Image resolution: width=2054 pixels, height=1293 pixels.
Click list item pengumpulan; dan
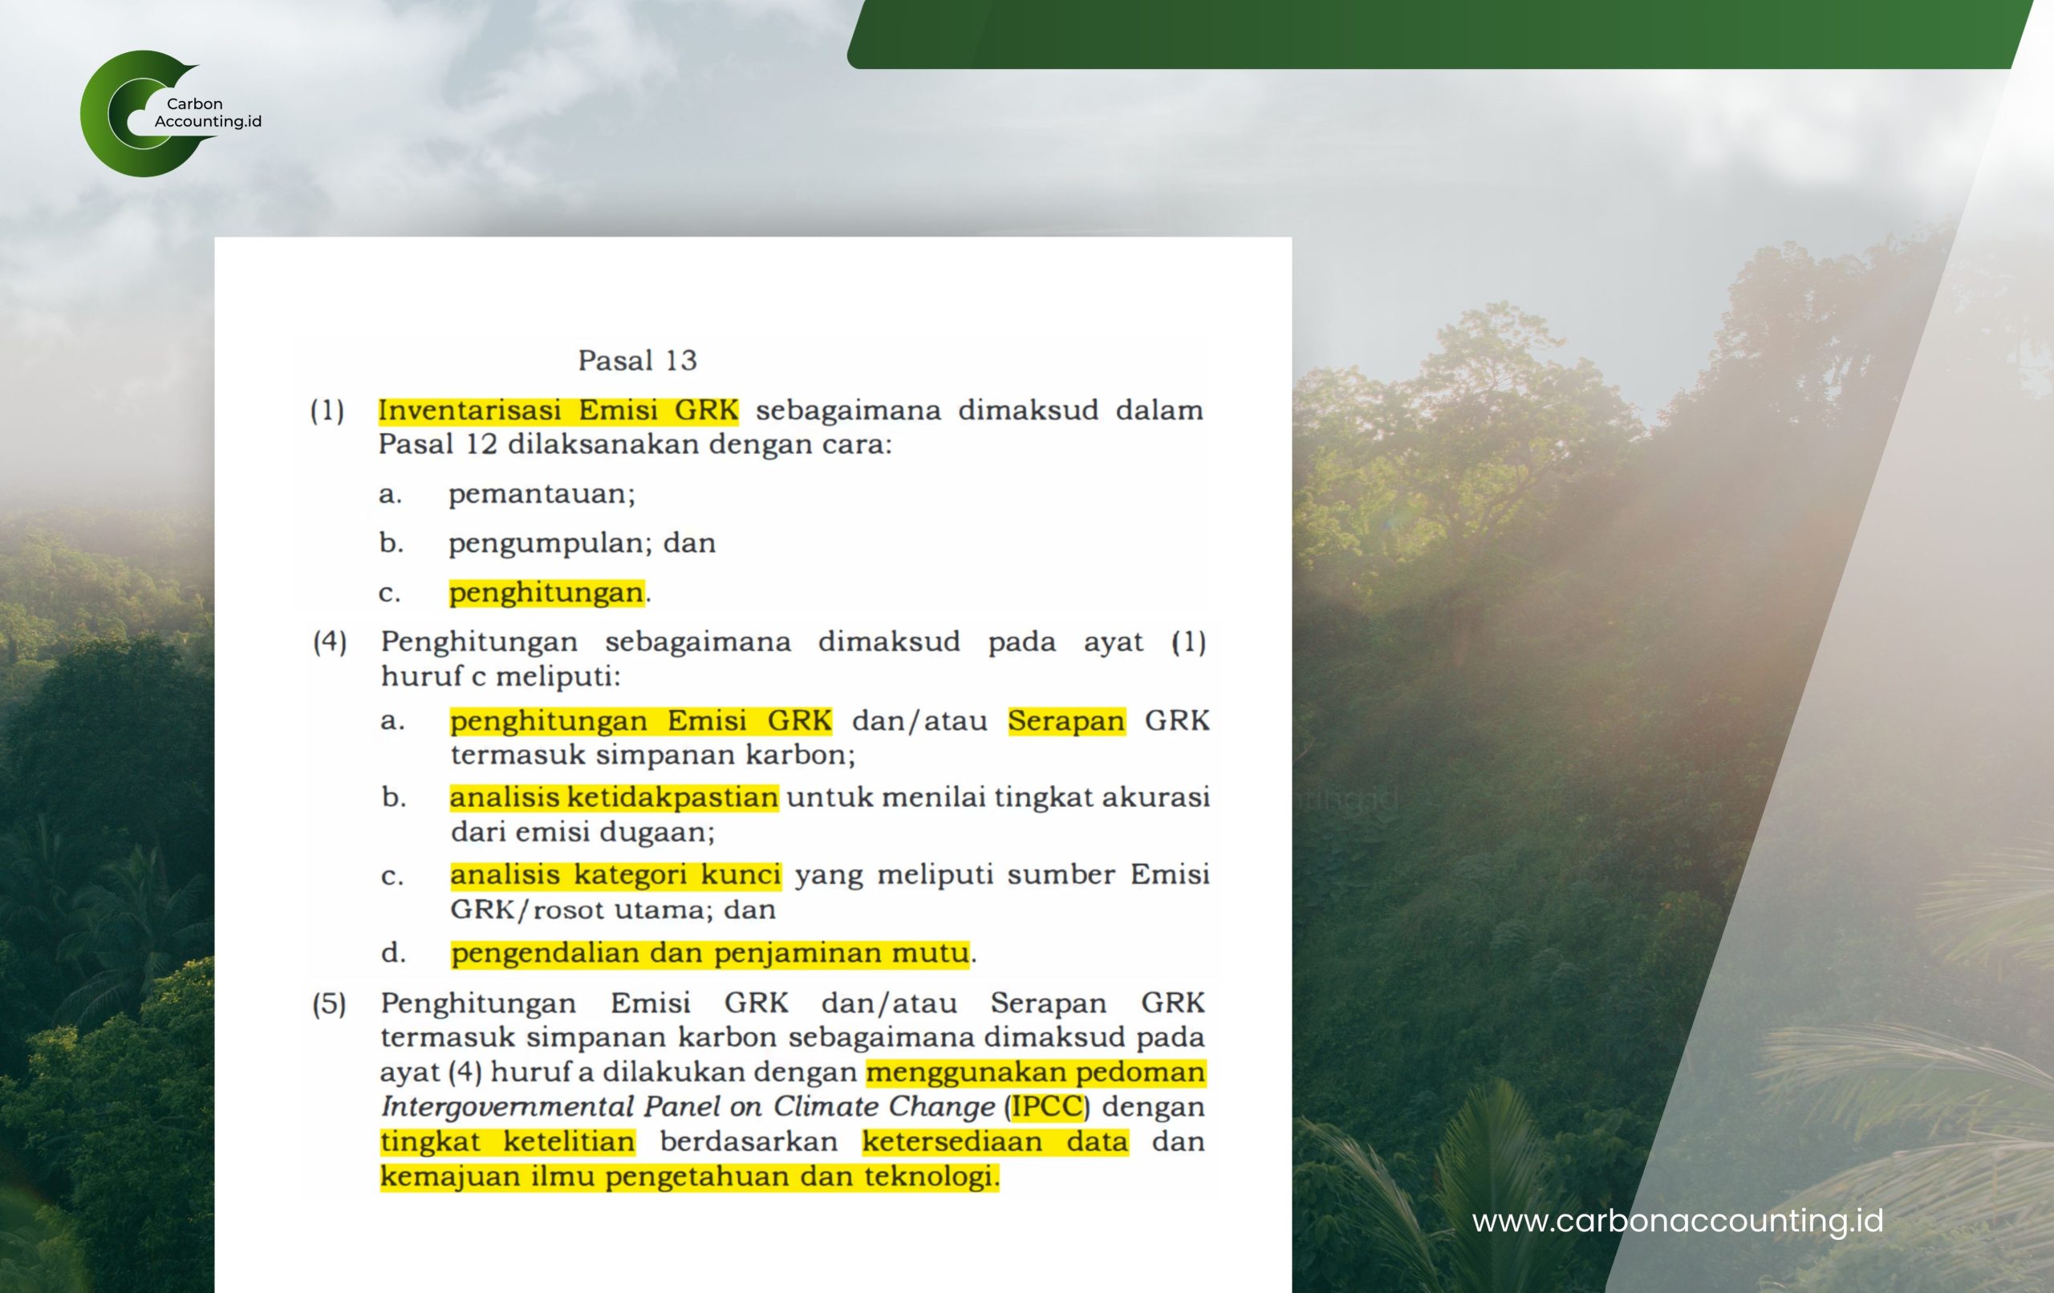coord(582,543)
